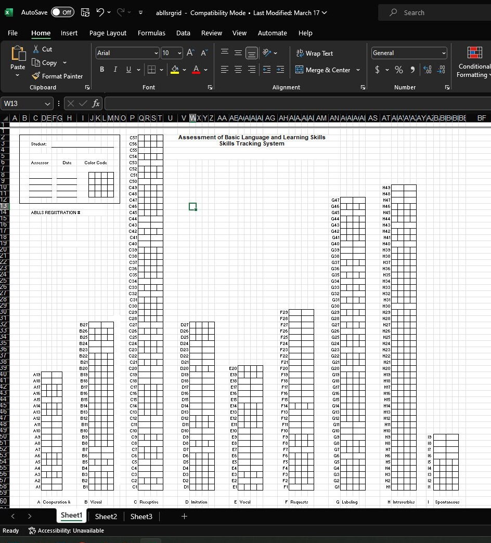Open the font size dropdown
491x543 pixels.
click(x=179, y=53)
